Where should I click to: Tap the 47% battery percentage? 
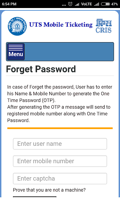click(x=115, y=4)
